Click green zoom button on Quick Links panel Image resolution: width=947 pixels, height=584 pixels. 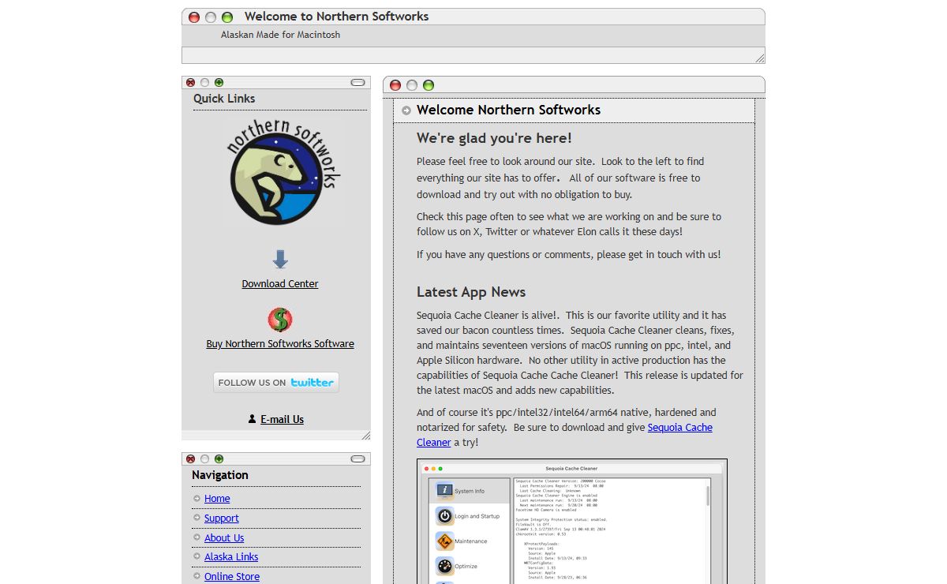(x=219, y=82)
